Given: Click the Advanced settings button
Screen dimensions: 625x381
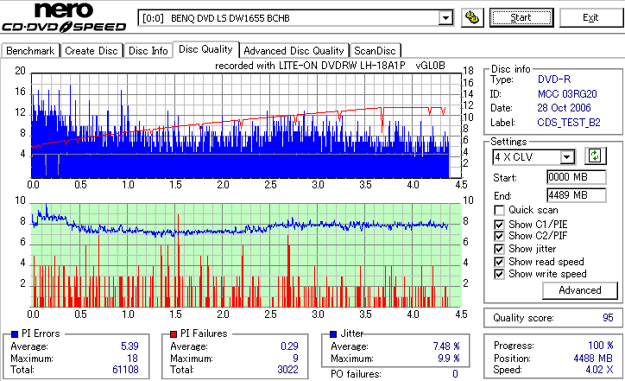Looking at the screenshot, I should click(580, 290).
